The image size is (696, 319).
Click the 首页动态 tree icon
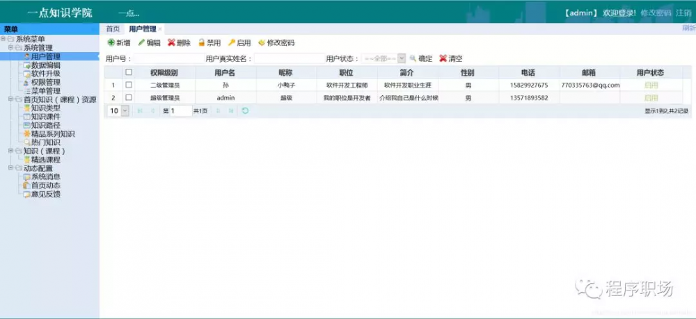[x=27, y=186]
